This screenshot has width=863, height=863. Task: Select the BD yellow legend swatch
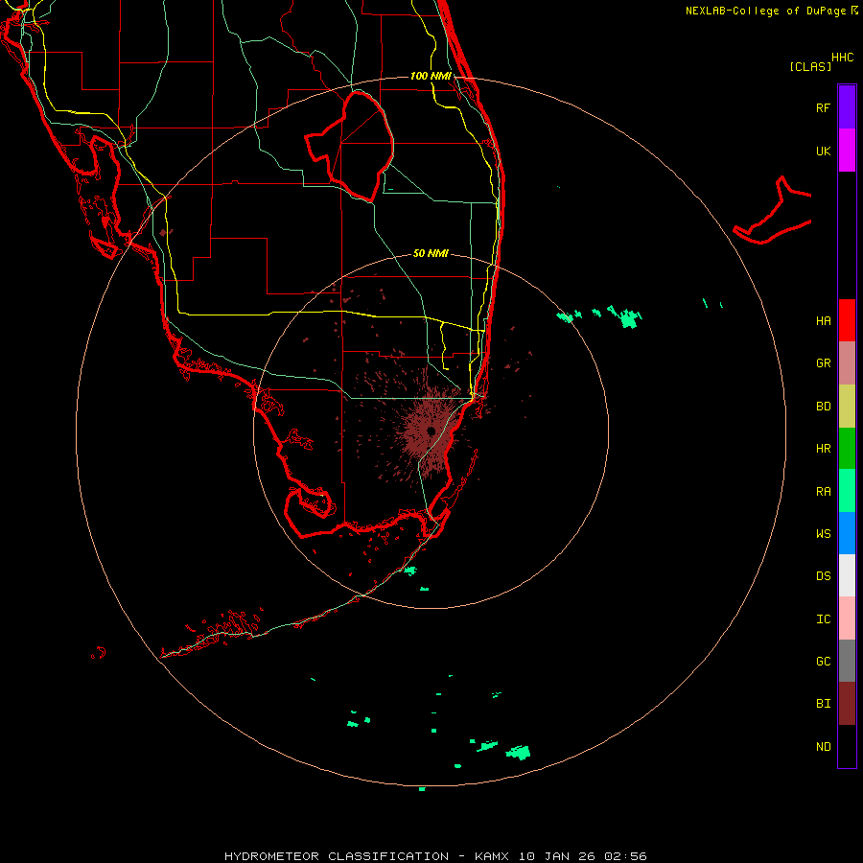pos(847,407)
